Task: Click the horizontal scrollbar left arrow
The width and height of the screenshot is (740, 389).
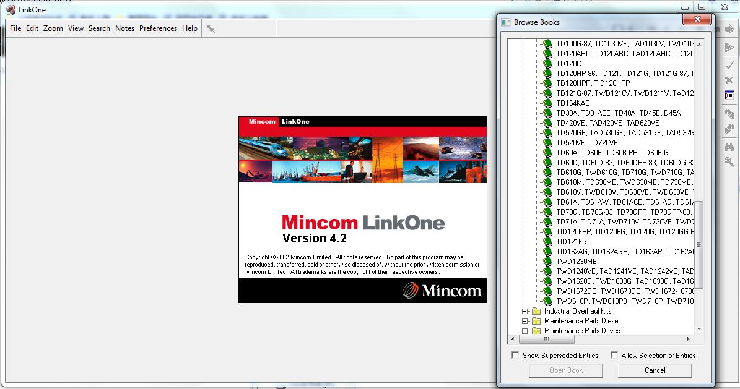Action: pos(513,339)
